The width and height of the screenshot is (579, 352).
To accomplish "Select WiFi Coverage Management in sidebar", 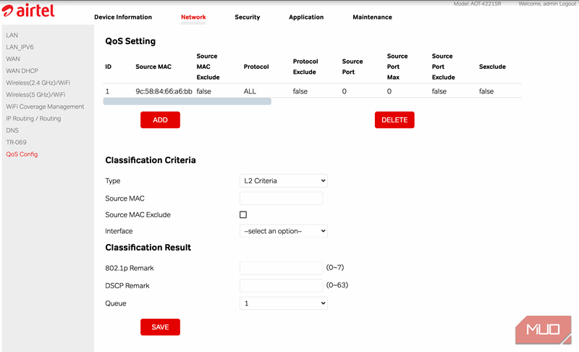I will click(x=45, y=106).
